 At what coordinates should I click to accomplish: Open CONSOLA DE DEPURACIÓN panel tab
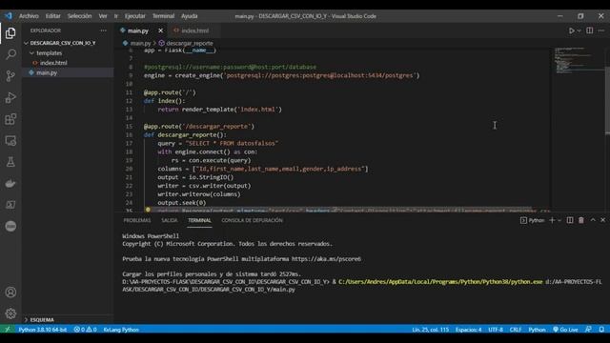click(x=252, y=220)
